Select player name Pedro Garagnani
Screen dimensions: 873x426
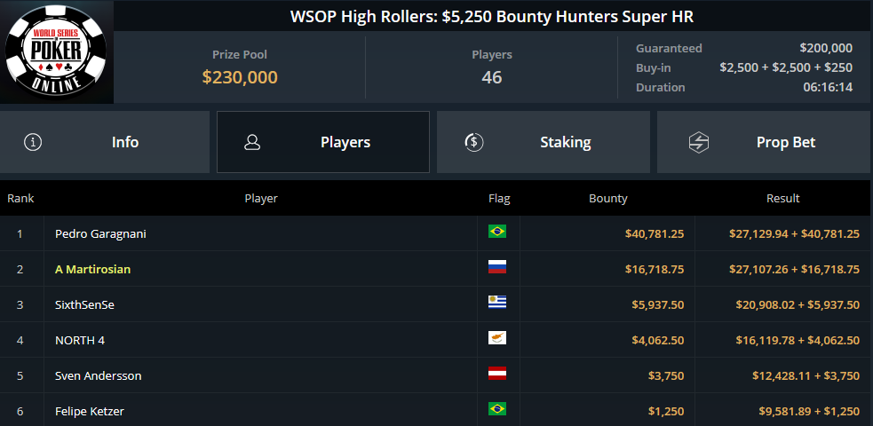100,234
